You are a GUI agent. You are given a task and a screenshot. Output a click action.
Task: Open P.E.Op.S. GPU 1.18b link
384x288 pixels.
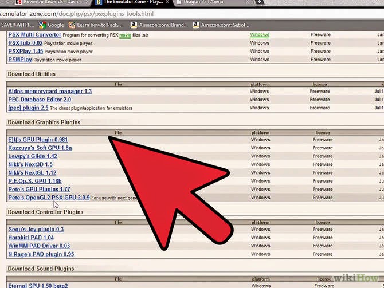35,181
